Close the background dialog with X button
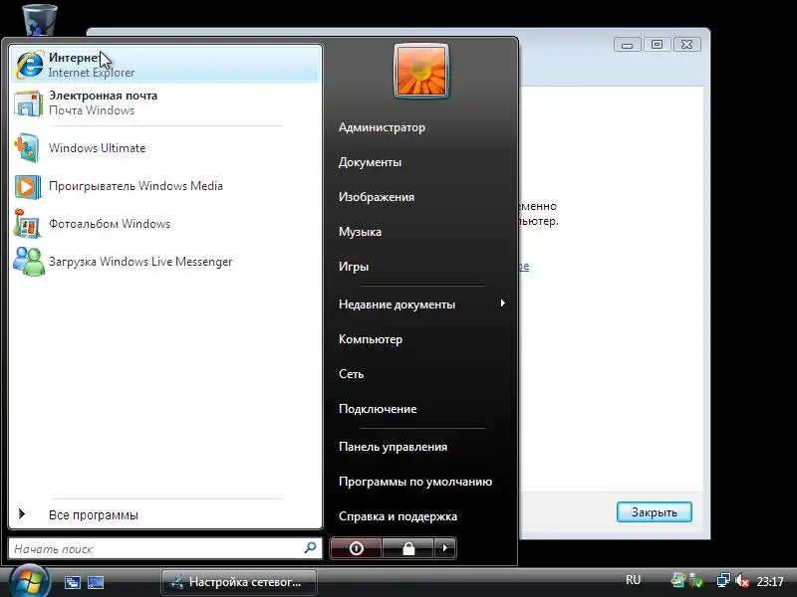The height and width of the screenshot is (597, 797). [687, 45]
